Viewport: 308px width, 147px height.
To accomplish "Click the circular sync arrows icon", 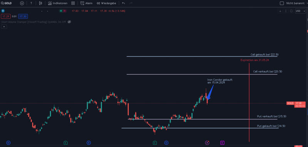I will click(291, 11).
